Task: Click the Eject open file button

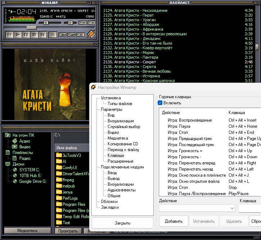Action: tap(53, 35)
